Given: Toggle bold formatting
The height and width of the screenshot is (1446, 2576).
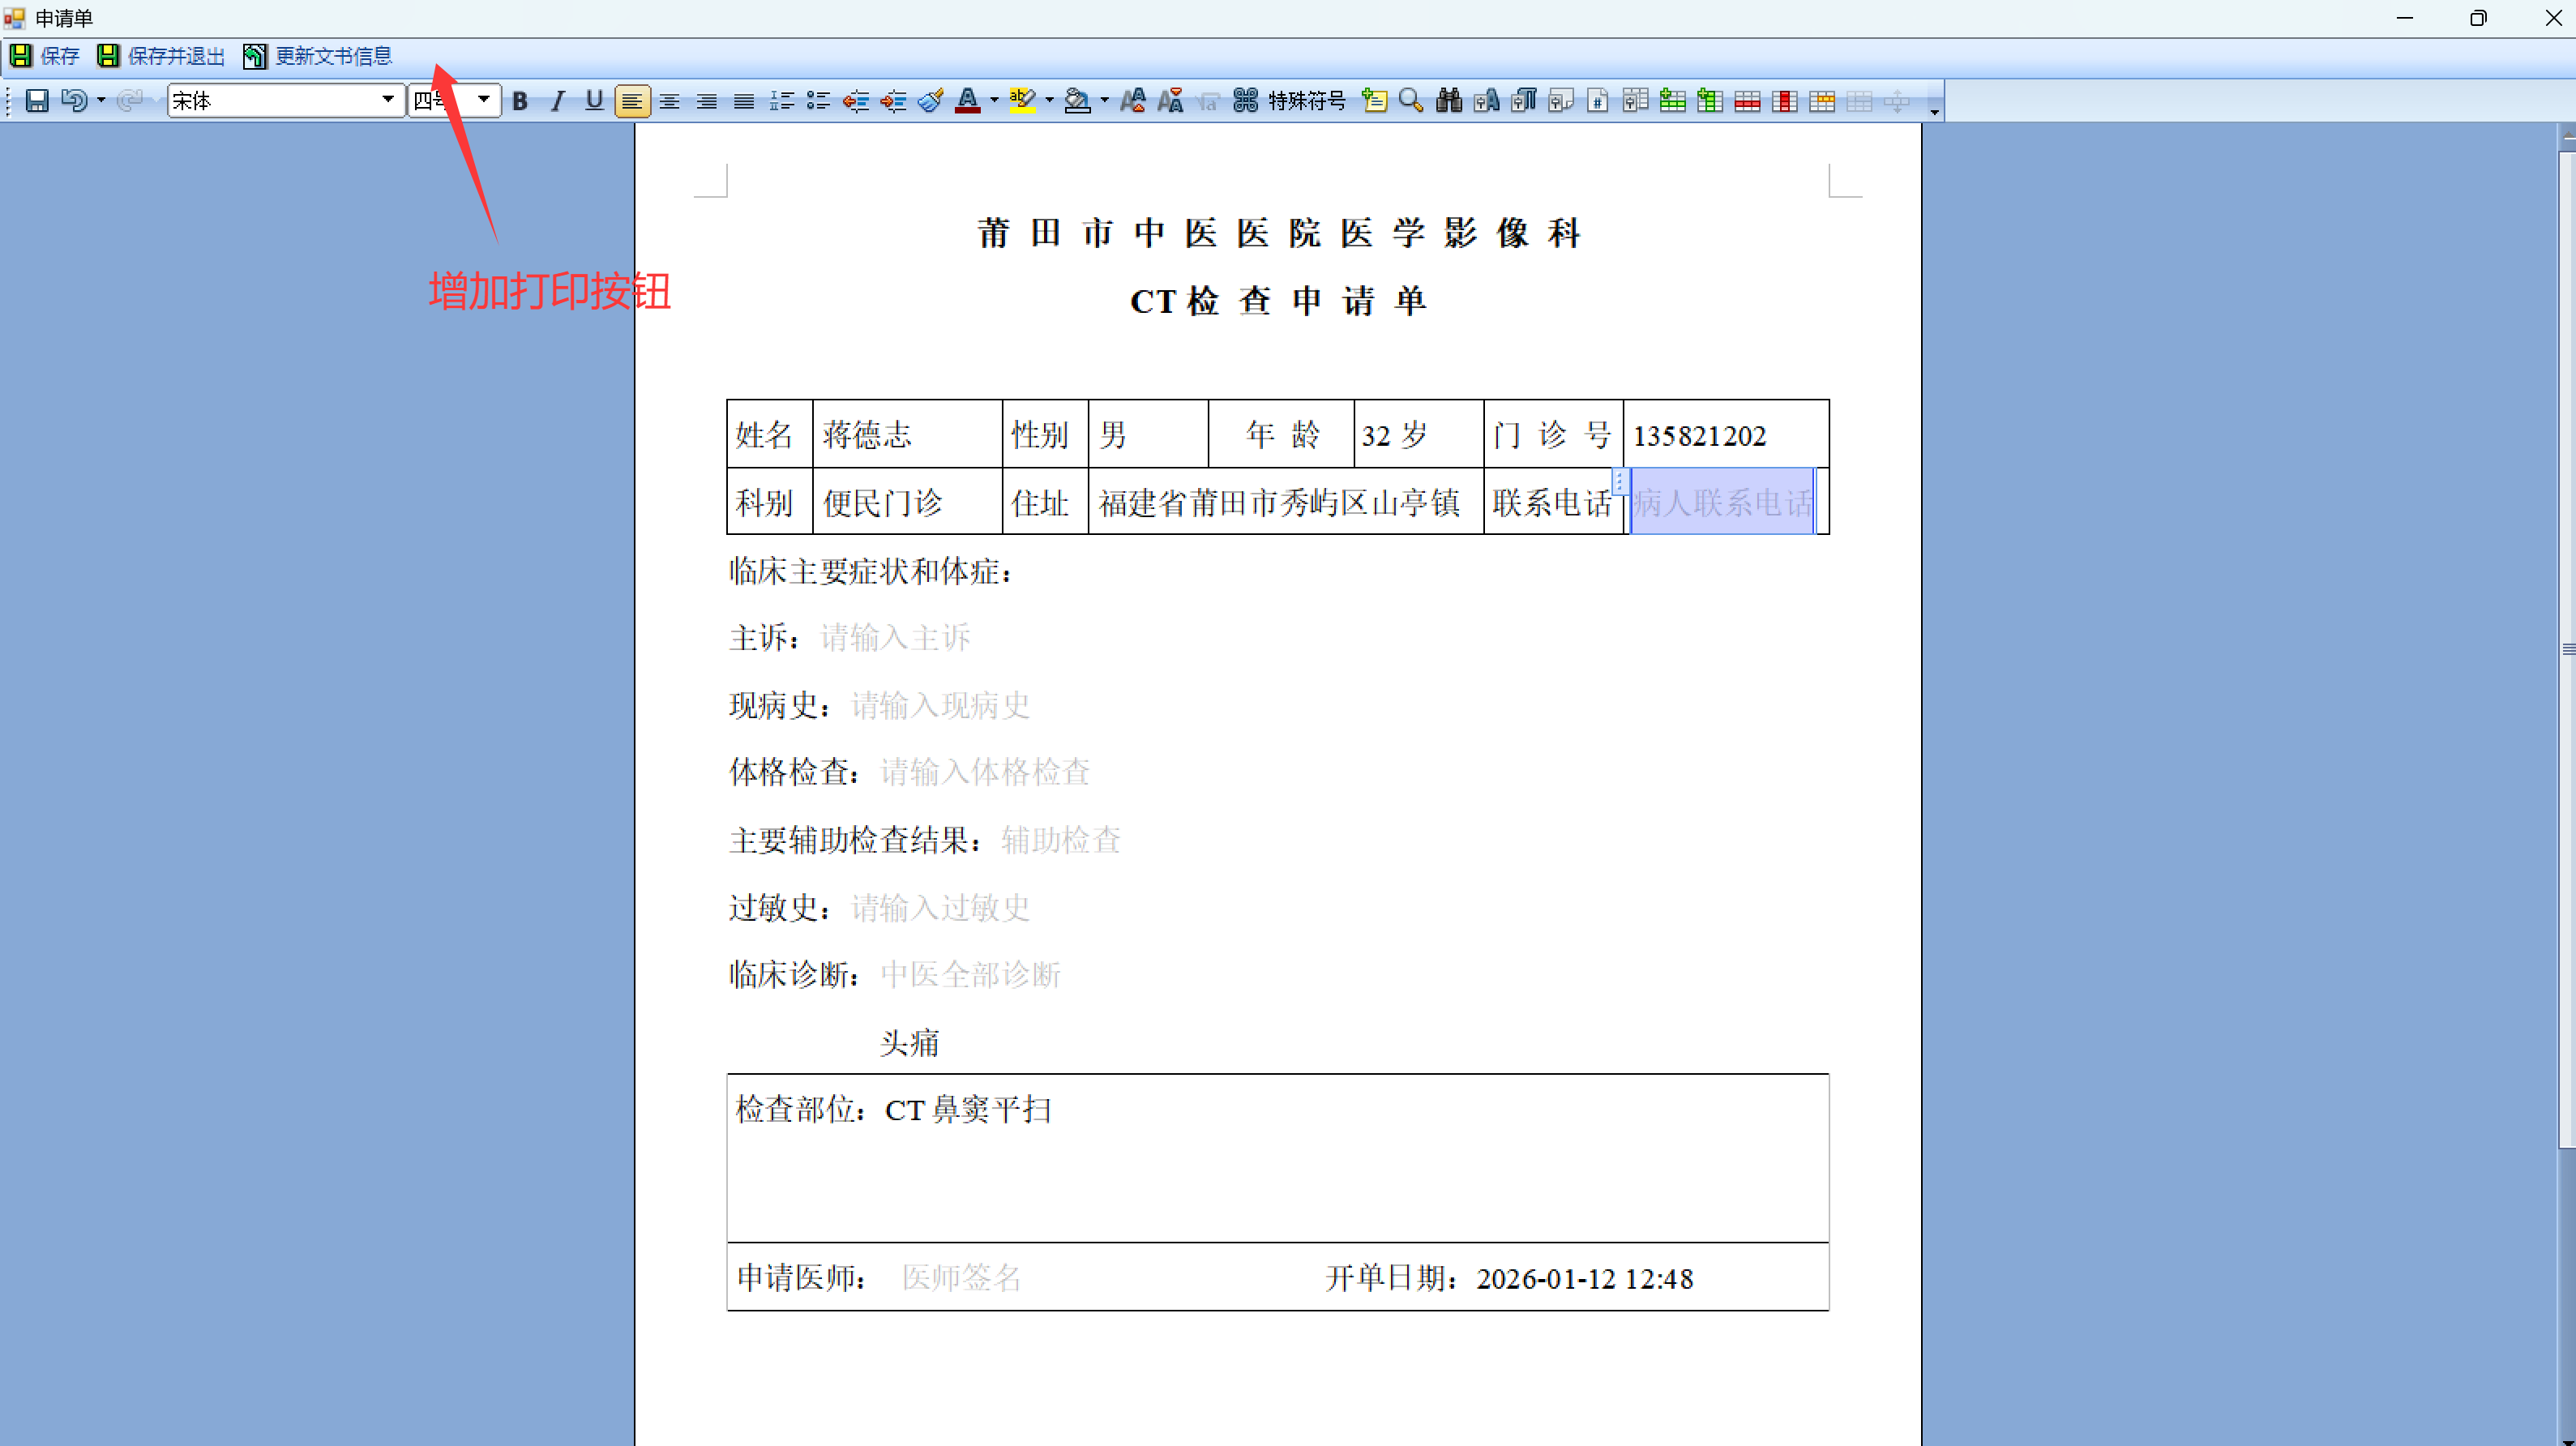Looking at the screenshot, I should 520,101.
